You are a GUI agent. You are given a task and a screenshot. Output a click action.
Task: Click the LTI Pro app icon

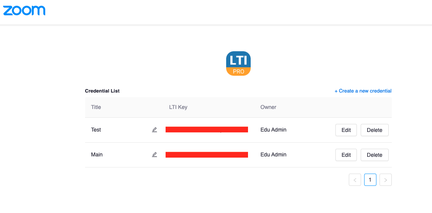238,63
